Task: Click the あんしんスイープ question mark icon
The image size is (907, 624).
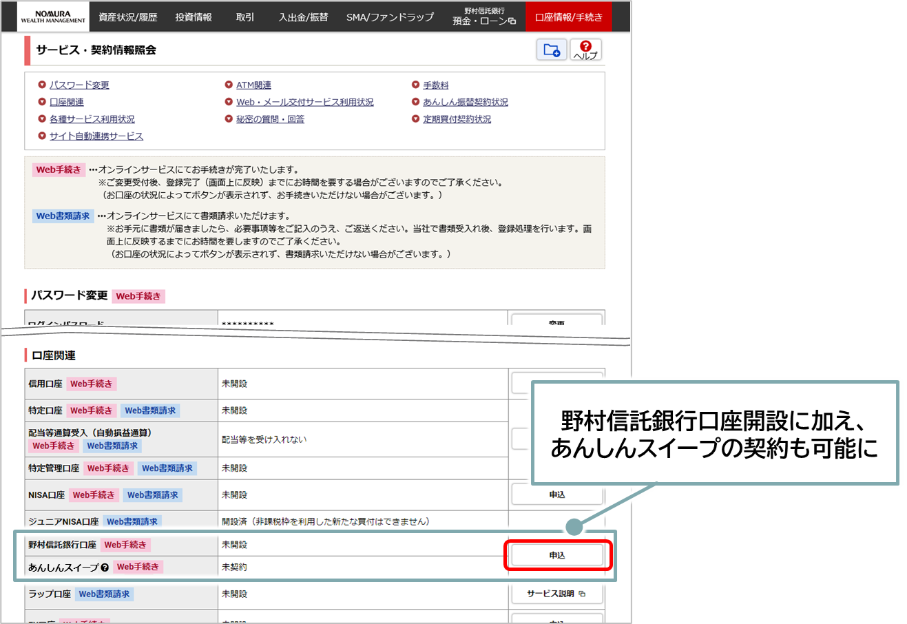Action: coord(105,568)
